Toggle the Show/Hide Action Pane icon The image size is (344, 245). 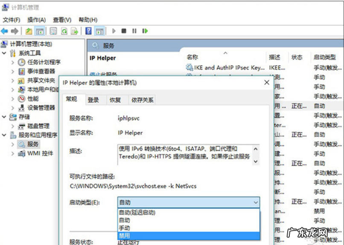tap(99, 31)
